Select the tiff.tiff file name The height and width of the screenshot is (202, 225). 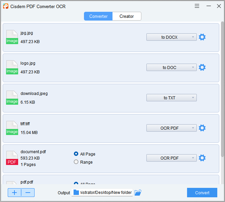click(x=25, y=124)
